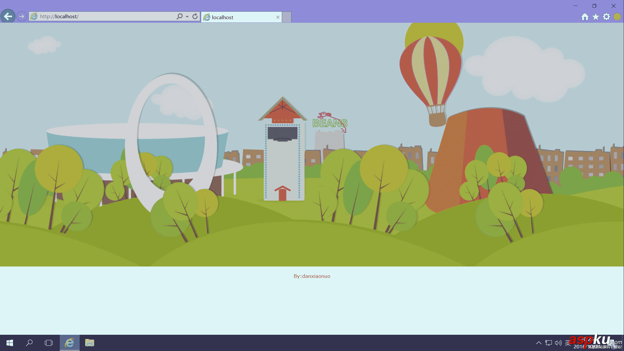Open Task View on taskbar

click(x=49, y=343)
